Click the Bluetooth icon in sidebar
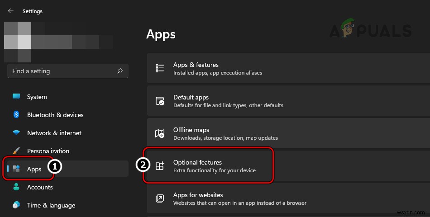This screenshot has width=430, height=217. 16,115
